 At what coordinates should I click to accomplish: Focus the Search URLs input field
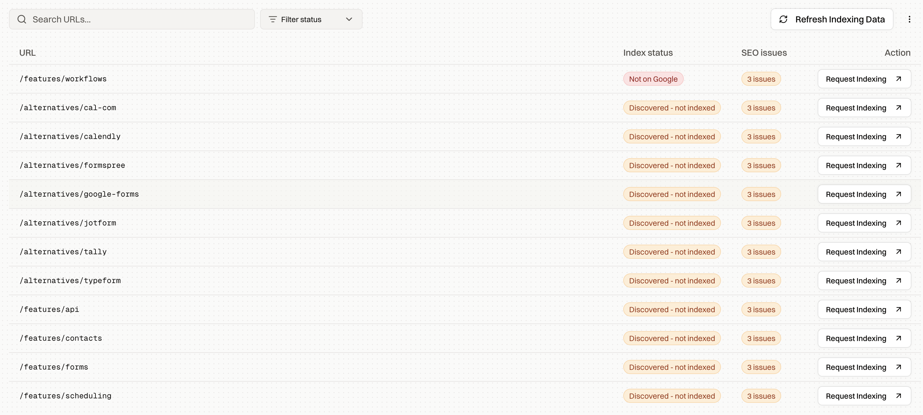tap(132, 19)
